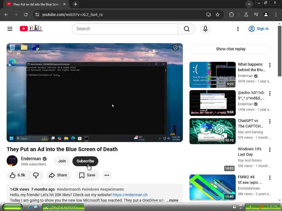Click the #windows hashtag

click(90, 189)
